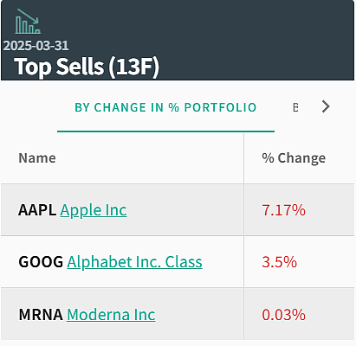Screen dimensions: 356x346
Task: Click the 7.17% change value
Action: click(283, 210)
